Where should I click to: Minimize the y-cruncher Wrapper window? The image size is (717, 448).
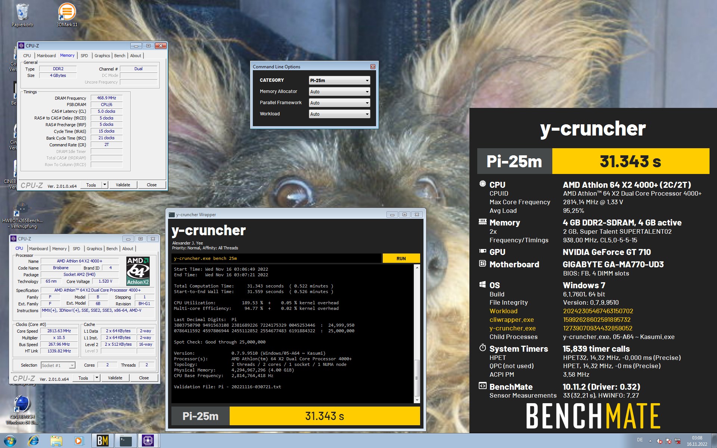[x=392, y=214]
